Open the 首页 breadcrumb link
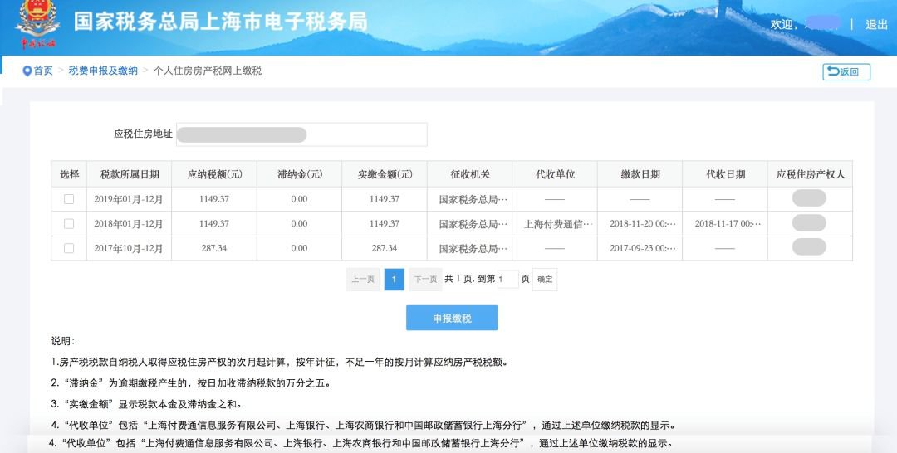This screenshot has height=453, width=897. click(43, 71)
